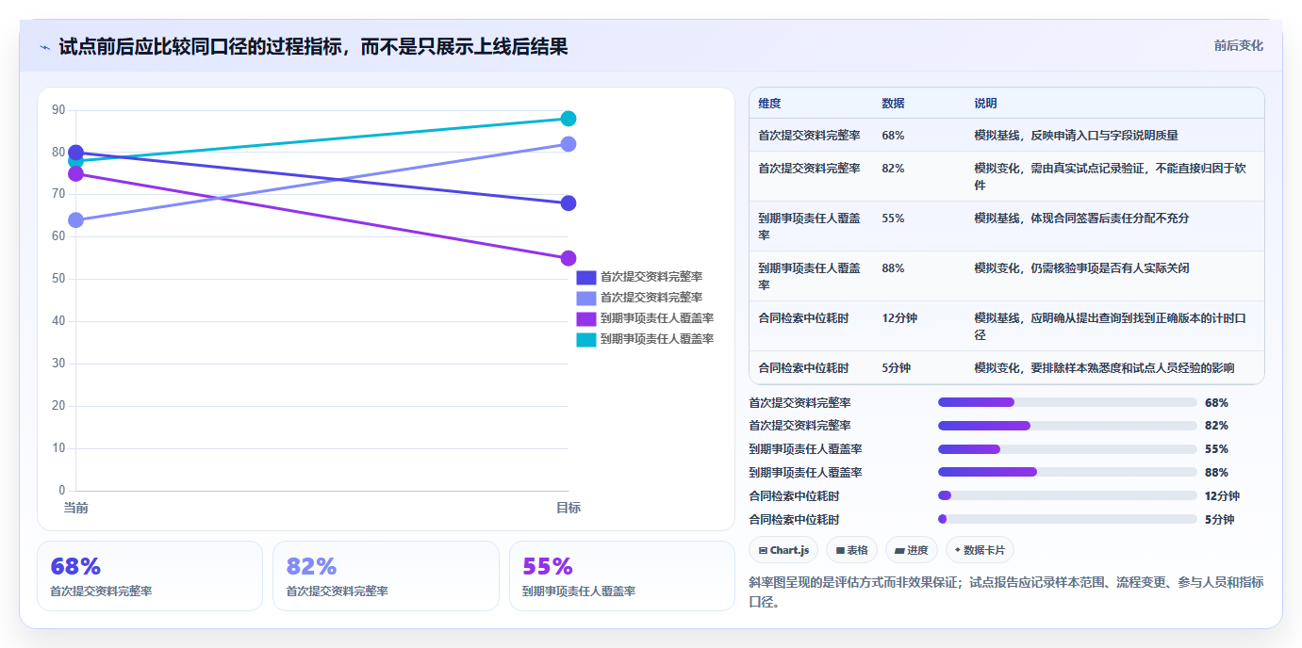The width and height of the screenshot is (1302, 648).
Task: Toggle the cyan 到期事项责任人覆盖率 legend entry
Action: point(645,339)
